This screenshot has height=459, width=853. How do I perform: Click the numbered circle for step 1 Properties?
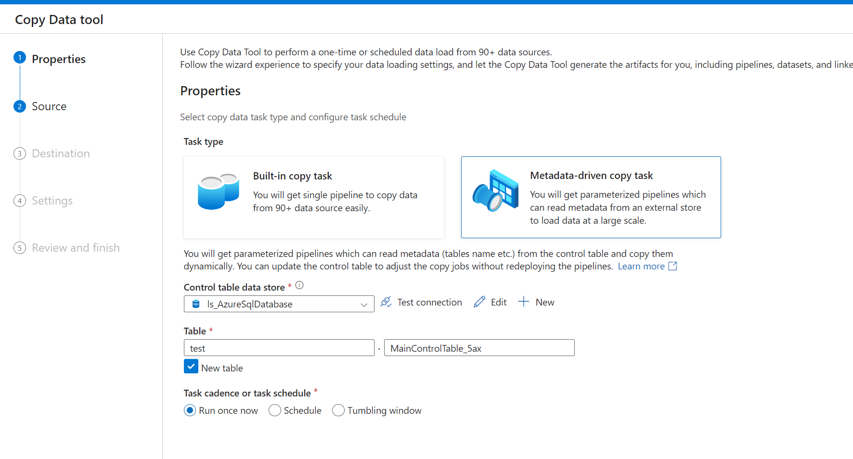click(x=20, y=57)
